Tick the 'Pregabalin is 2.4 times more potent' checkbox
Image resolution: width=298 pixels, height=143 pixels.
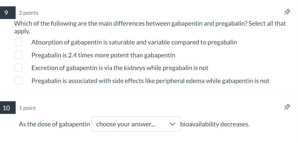(x=18, y=55)
